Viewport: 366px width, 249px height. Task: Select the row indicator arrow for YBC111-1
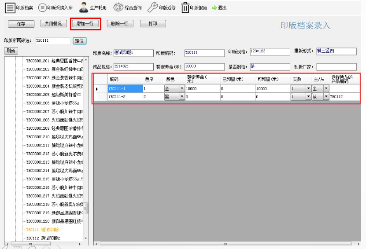pyautogui.click(x=97, y=89)
